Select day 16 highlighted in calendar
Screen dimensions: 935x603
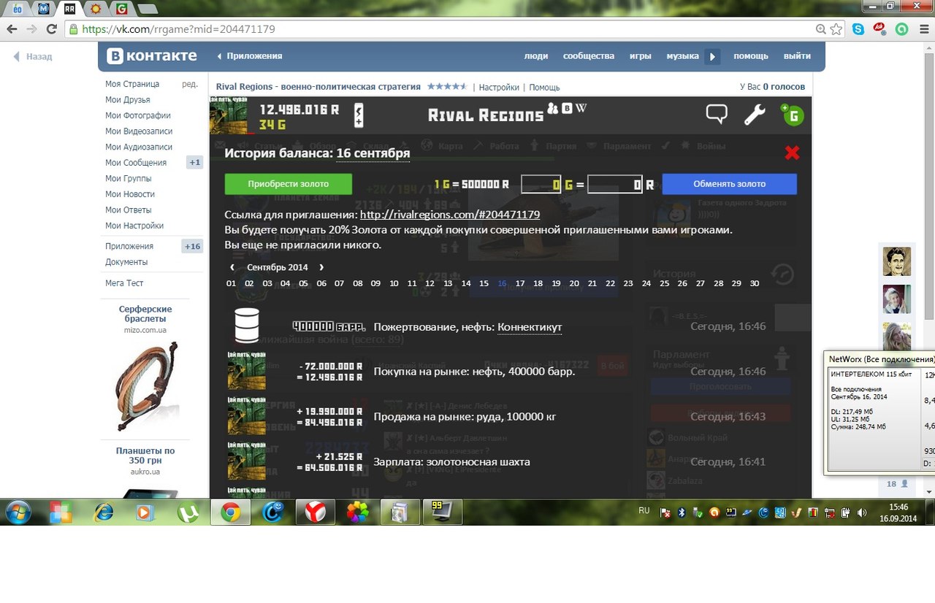[x=502, y=283]
